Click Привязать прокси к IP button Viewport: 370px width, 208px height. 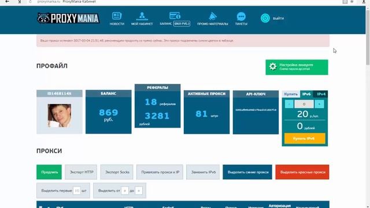point(160,172)
